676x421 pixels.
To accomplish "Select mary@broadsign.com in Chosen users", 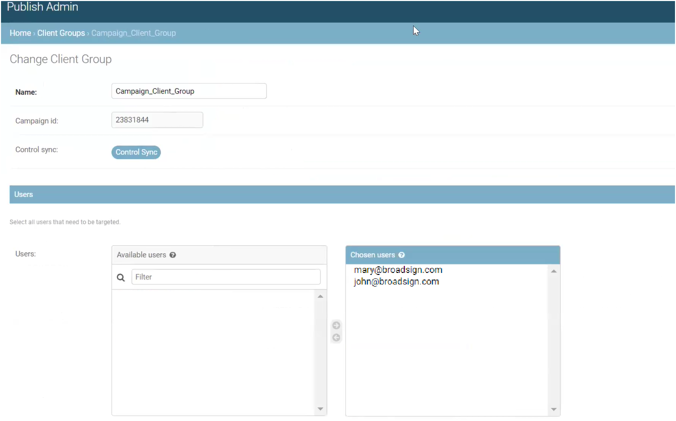I will (398, 270).
